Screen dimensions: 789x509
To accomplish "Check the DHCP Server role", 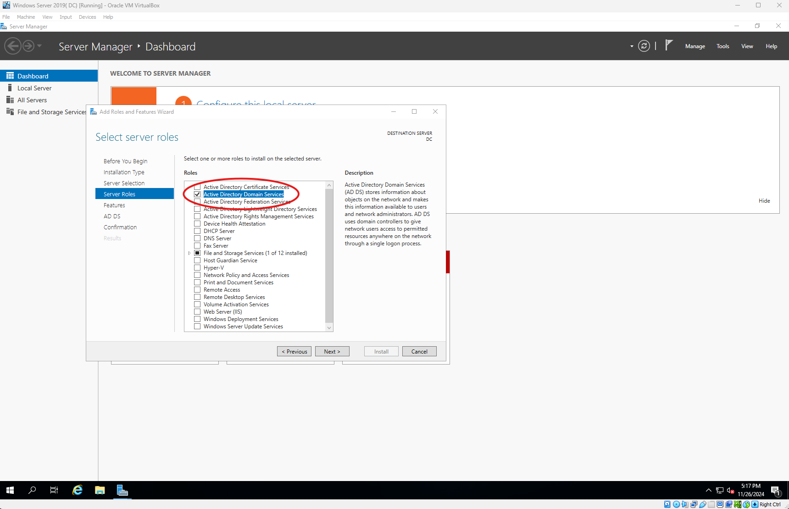I will (x=197, y=231).
